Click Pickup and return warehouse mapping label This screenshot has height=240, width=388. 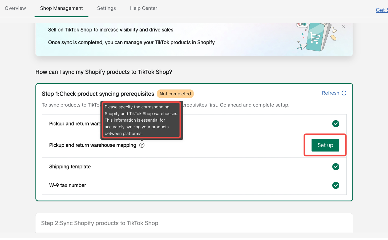(x=92, y=145)
